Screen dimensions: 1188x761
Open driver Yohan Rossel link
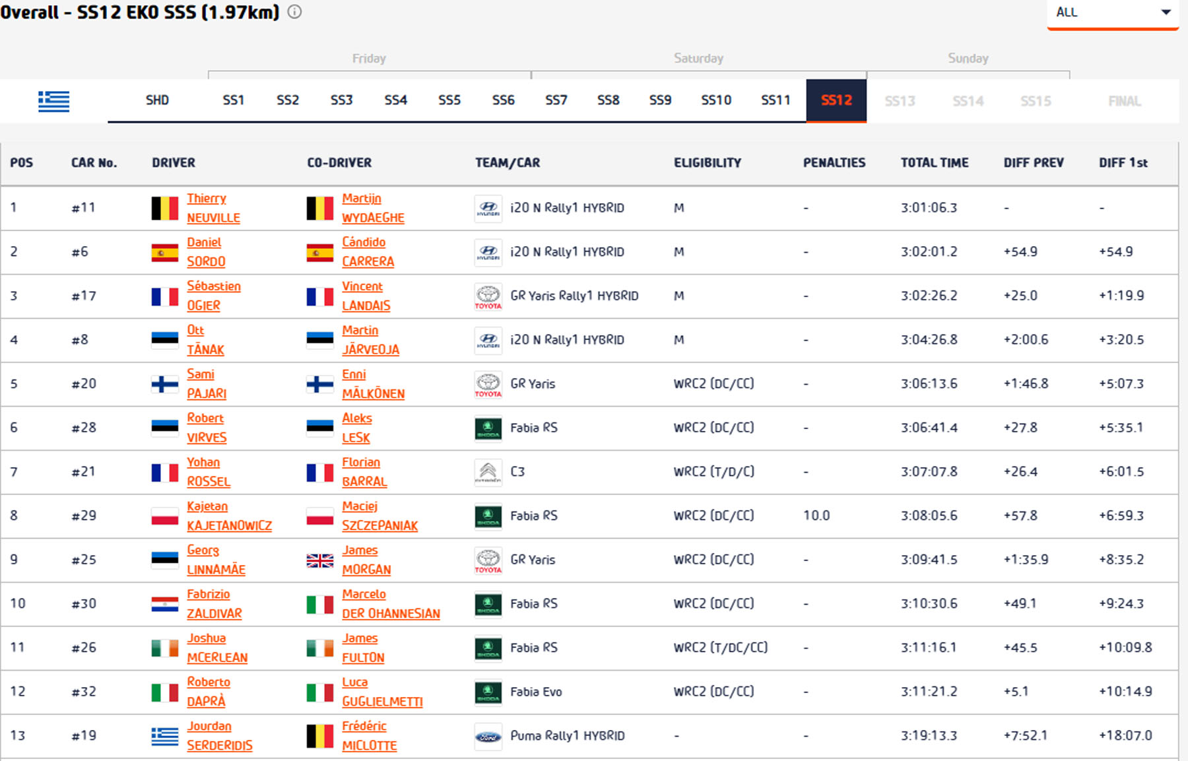click(209, 472)
